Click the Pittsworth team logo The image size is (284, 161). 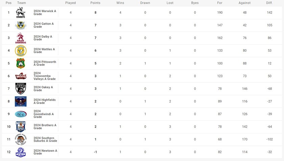tap(21, 63)
